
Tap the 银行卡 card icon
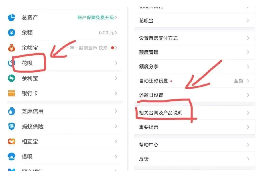pos(11,93)
